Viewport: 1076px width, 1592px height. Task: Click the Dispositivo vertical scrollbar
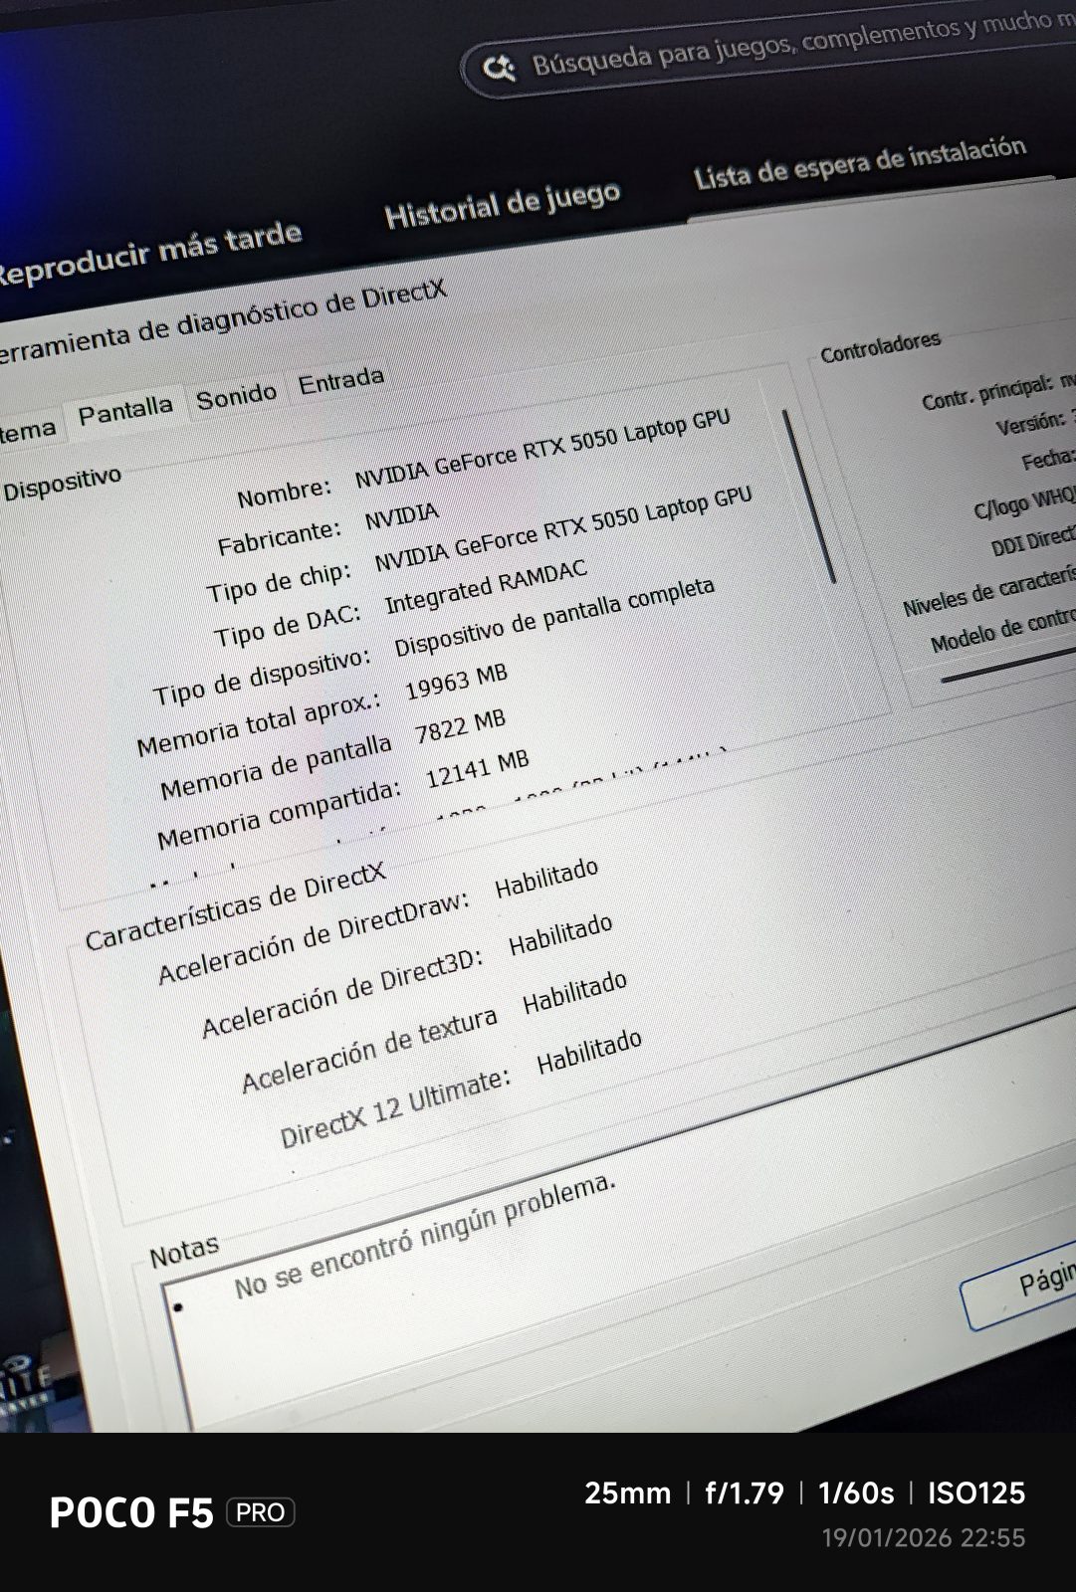(x=809, y=497)
